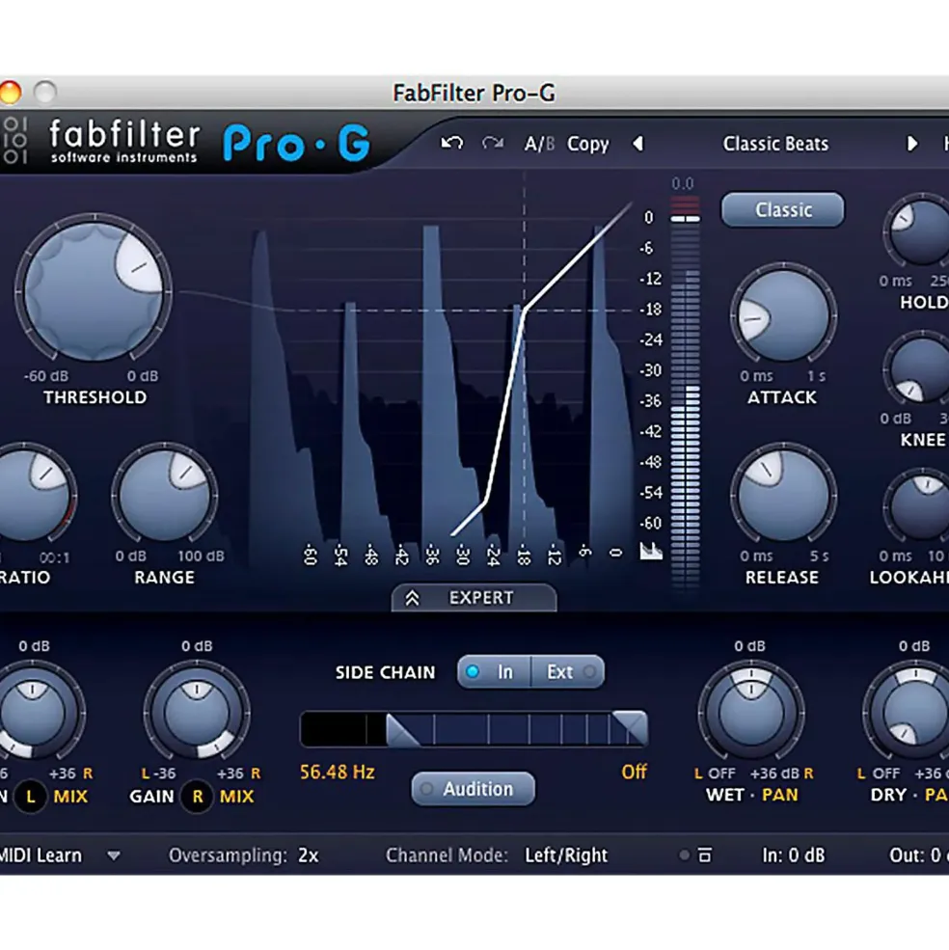Change Channel Mode Left/Right setting

tap(565, 855)
